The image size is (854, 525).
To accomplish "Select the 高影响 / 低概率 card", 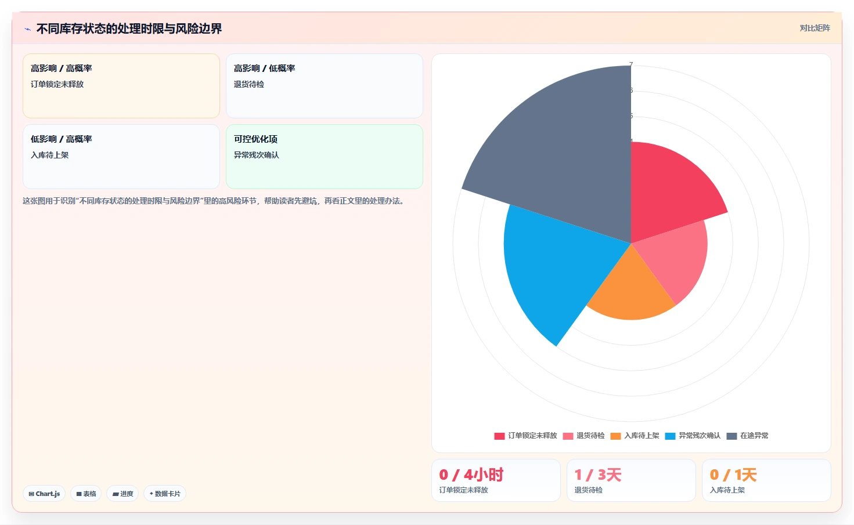I will (325, 86).
